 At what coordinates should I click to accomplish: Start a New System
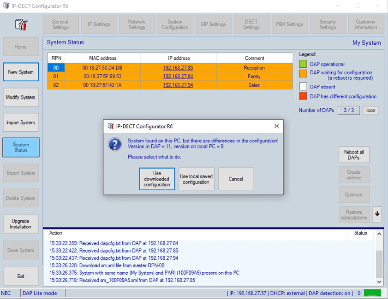click(21, 72)
